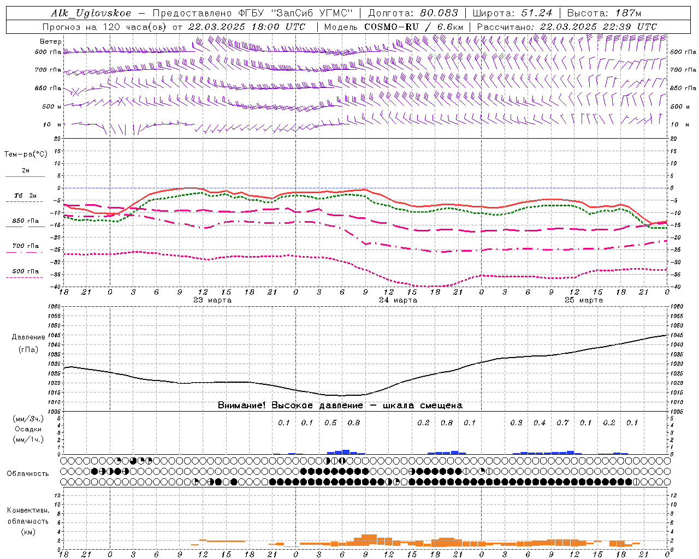
Task: Click the Конвективн. panel label
Action: point(28,510)
